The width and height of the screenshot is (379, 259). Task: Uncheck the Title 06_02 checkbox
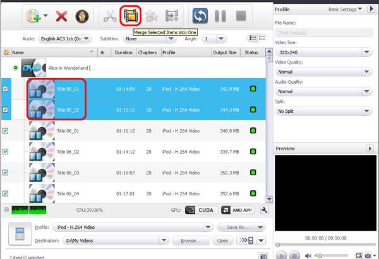coord(5,152)
